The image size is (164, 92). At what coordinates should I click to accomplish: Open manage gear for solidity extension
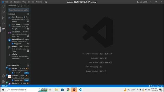click(28, 59)
